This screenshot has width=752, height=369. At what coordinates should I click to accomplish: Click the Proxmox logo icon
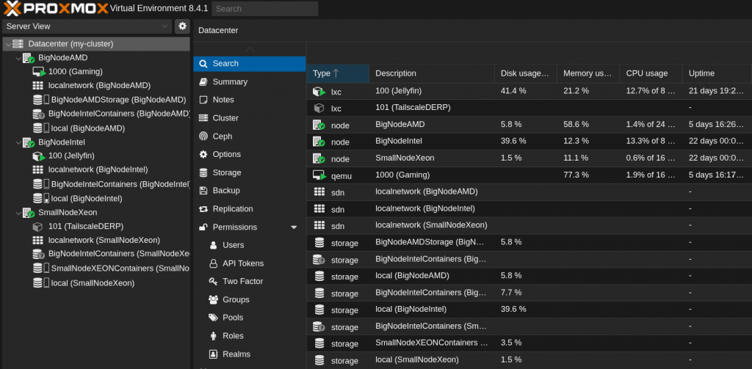[x=13, y=9]
